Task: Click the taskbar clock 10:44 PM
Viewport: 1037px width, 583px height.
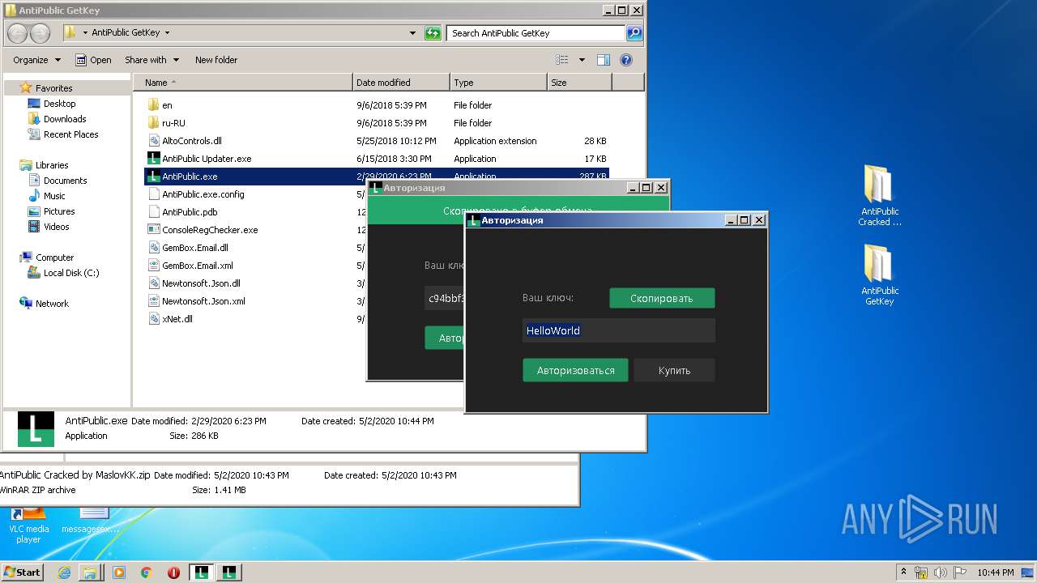Action: coord(994,572)
